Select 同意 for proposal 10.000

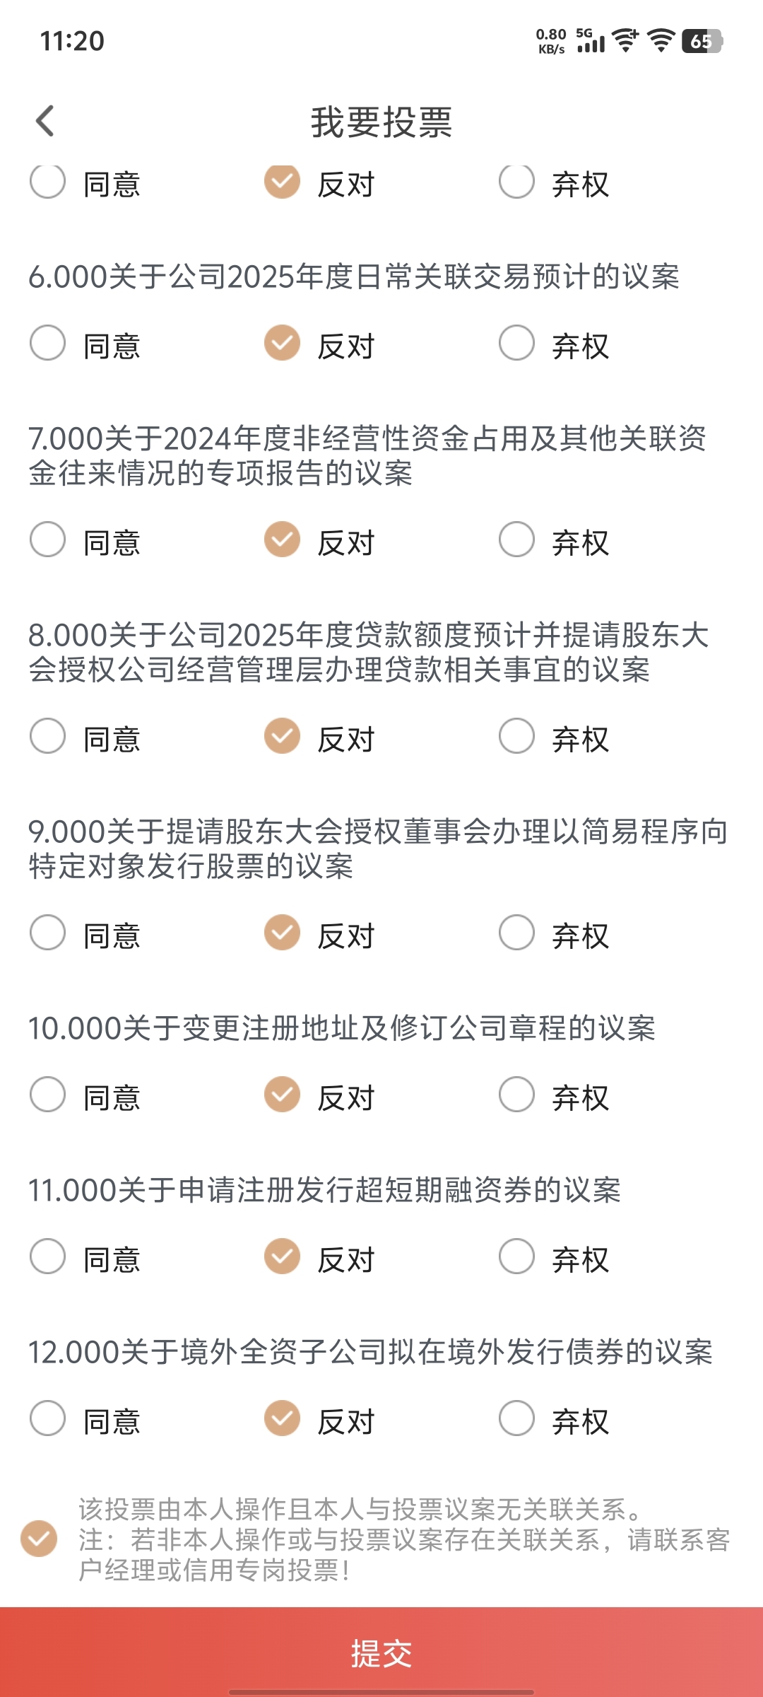(48, 1095)
